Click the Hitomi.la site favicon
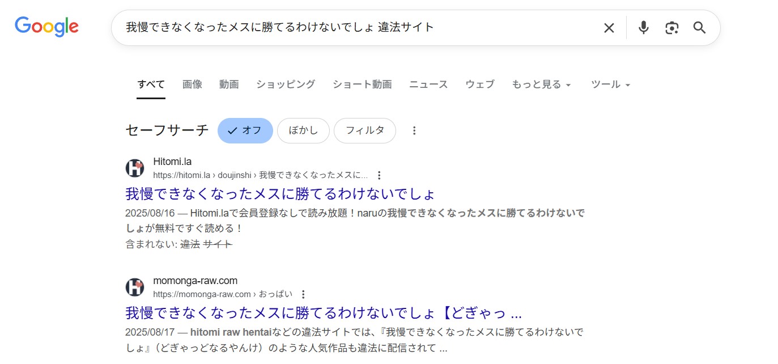Image resolution: width=778 pixels, height=364 pixels. pos(135,168)
